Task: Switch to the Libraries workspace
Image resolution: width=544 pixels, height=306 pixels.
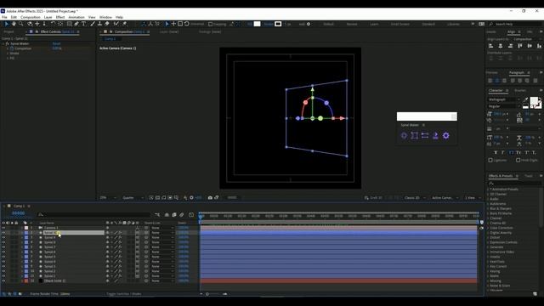Action: (x=453, y=24)
